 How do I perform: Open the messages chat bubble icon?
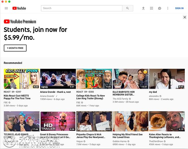click(160, 8)
